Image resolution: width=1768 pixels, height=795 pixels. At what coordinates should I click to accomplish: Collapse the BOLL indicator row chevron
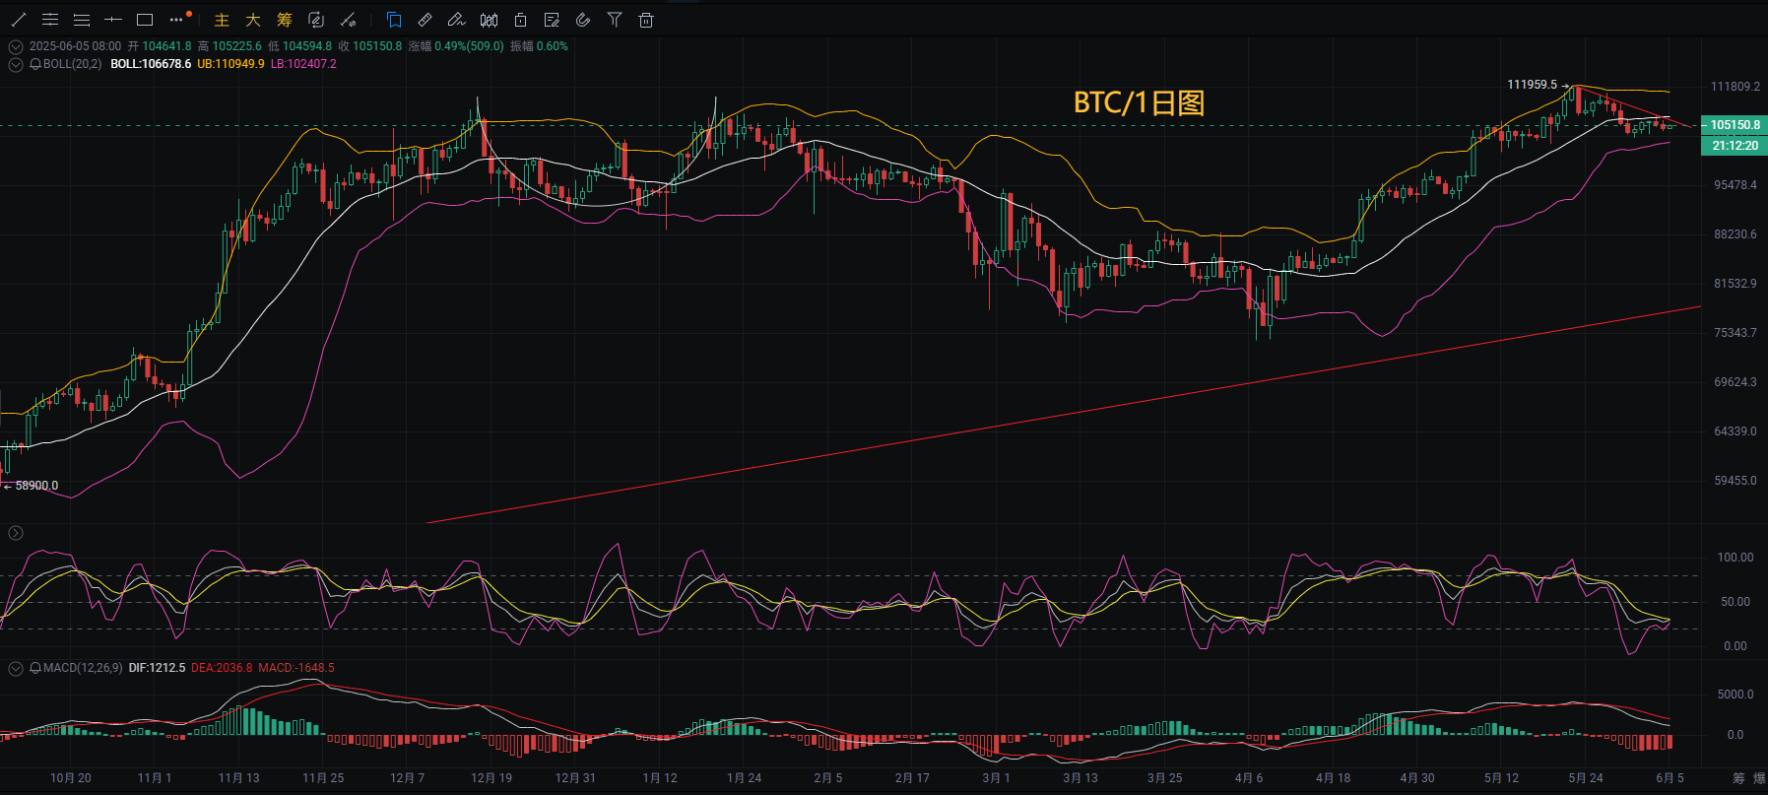(16, 64)
